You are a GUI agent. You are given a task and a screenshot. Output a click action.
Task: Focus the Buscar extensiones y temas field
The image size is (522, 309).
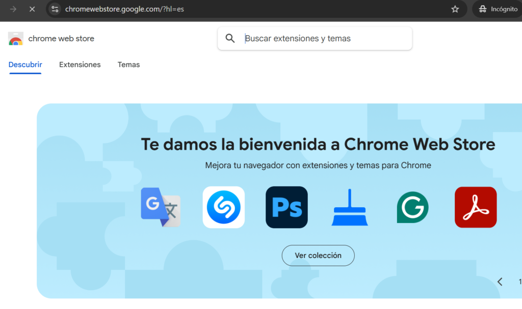(315, 38)
